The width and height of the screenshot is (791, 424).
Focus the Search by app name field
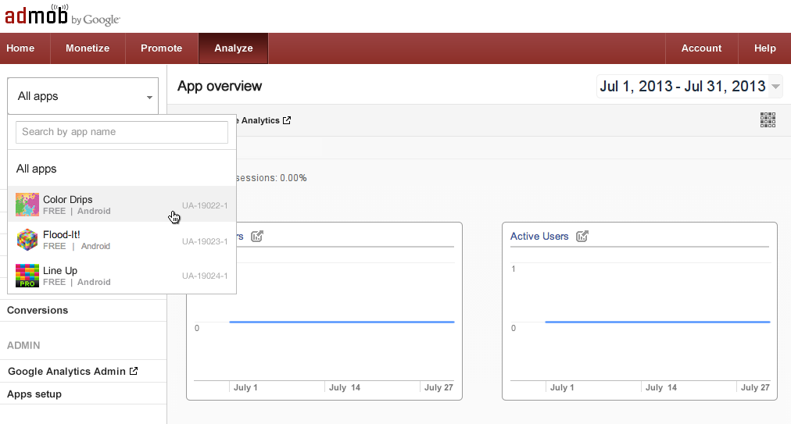point(122,132)
